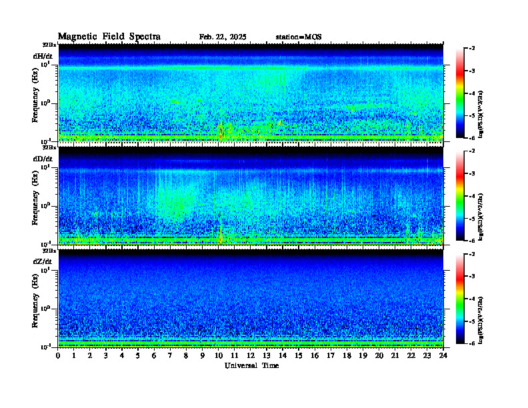Click the 10^-1 frequency tick of dZ/dt panel
Viewport: 528px width, 408px height.
tap(45, 347)
